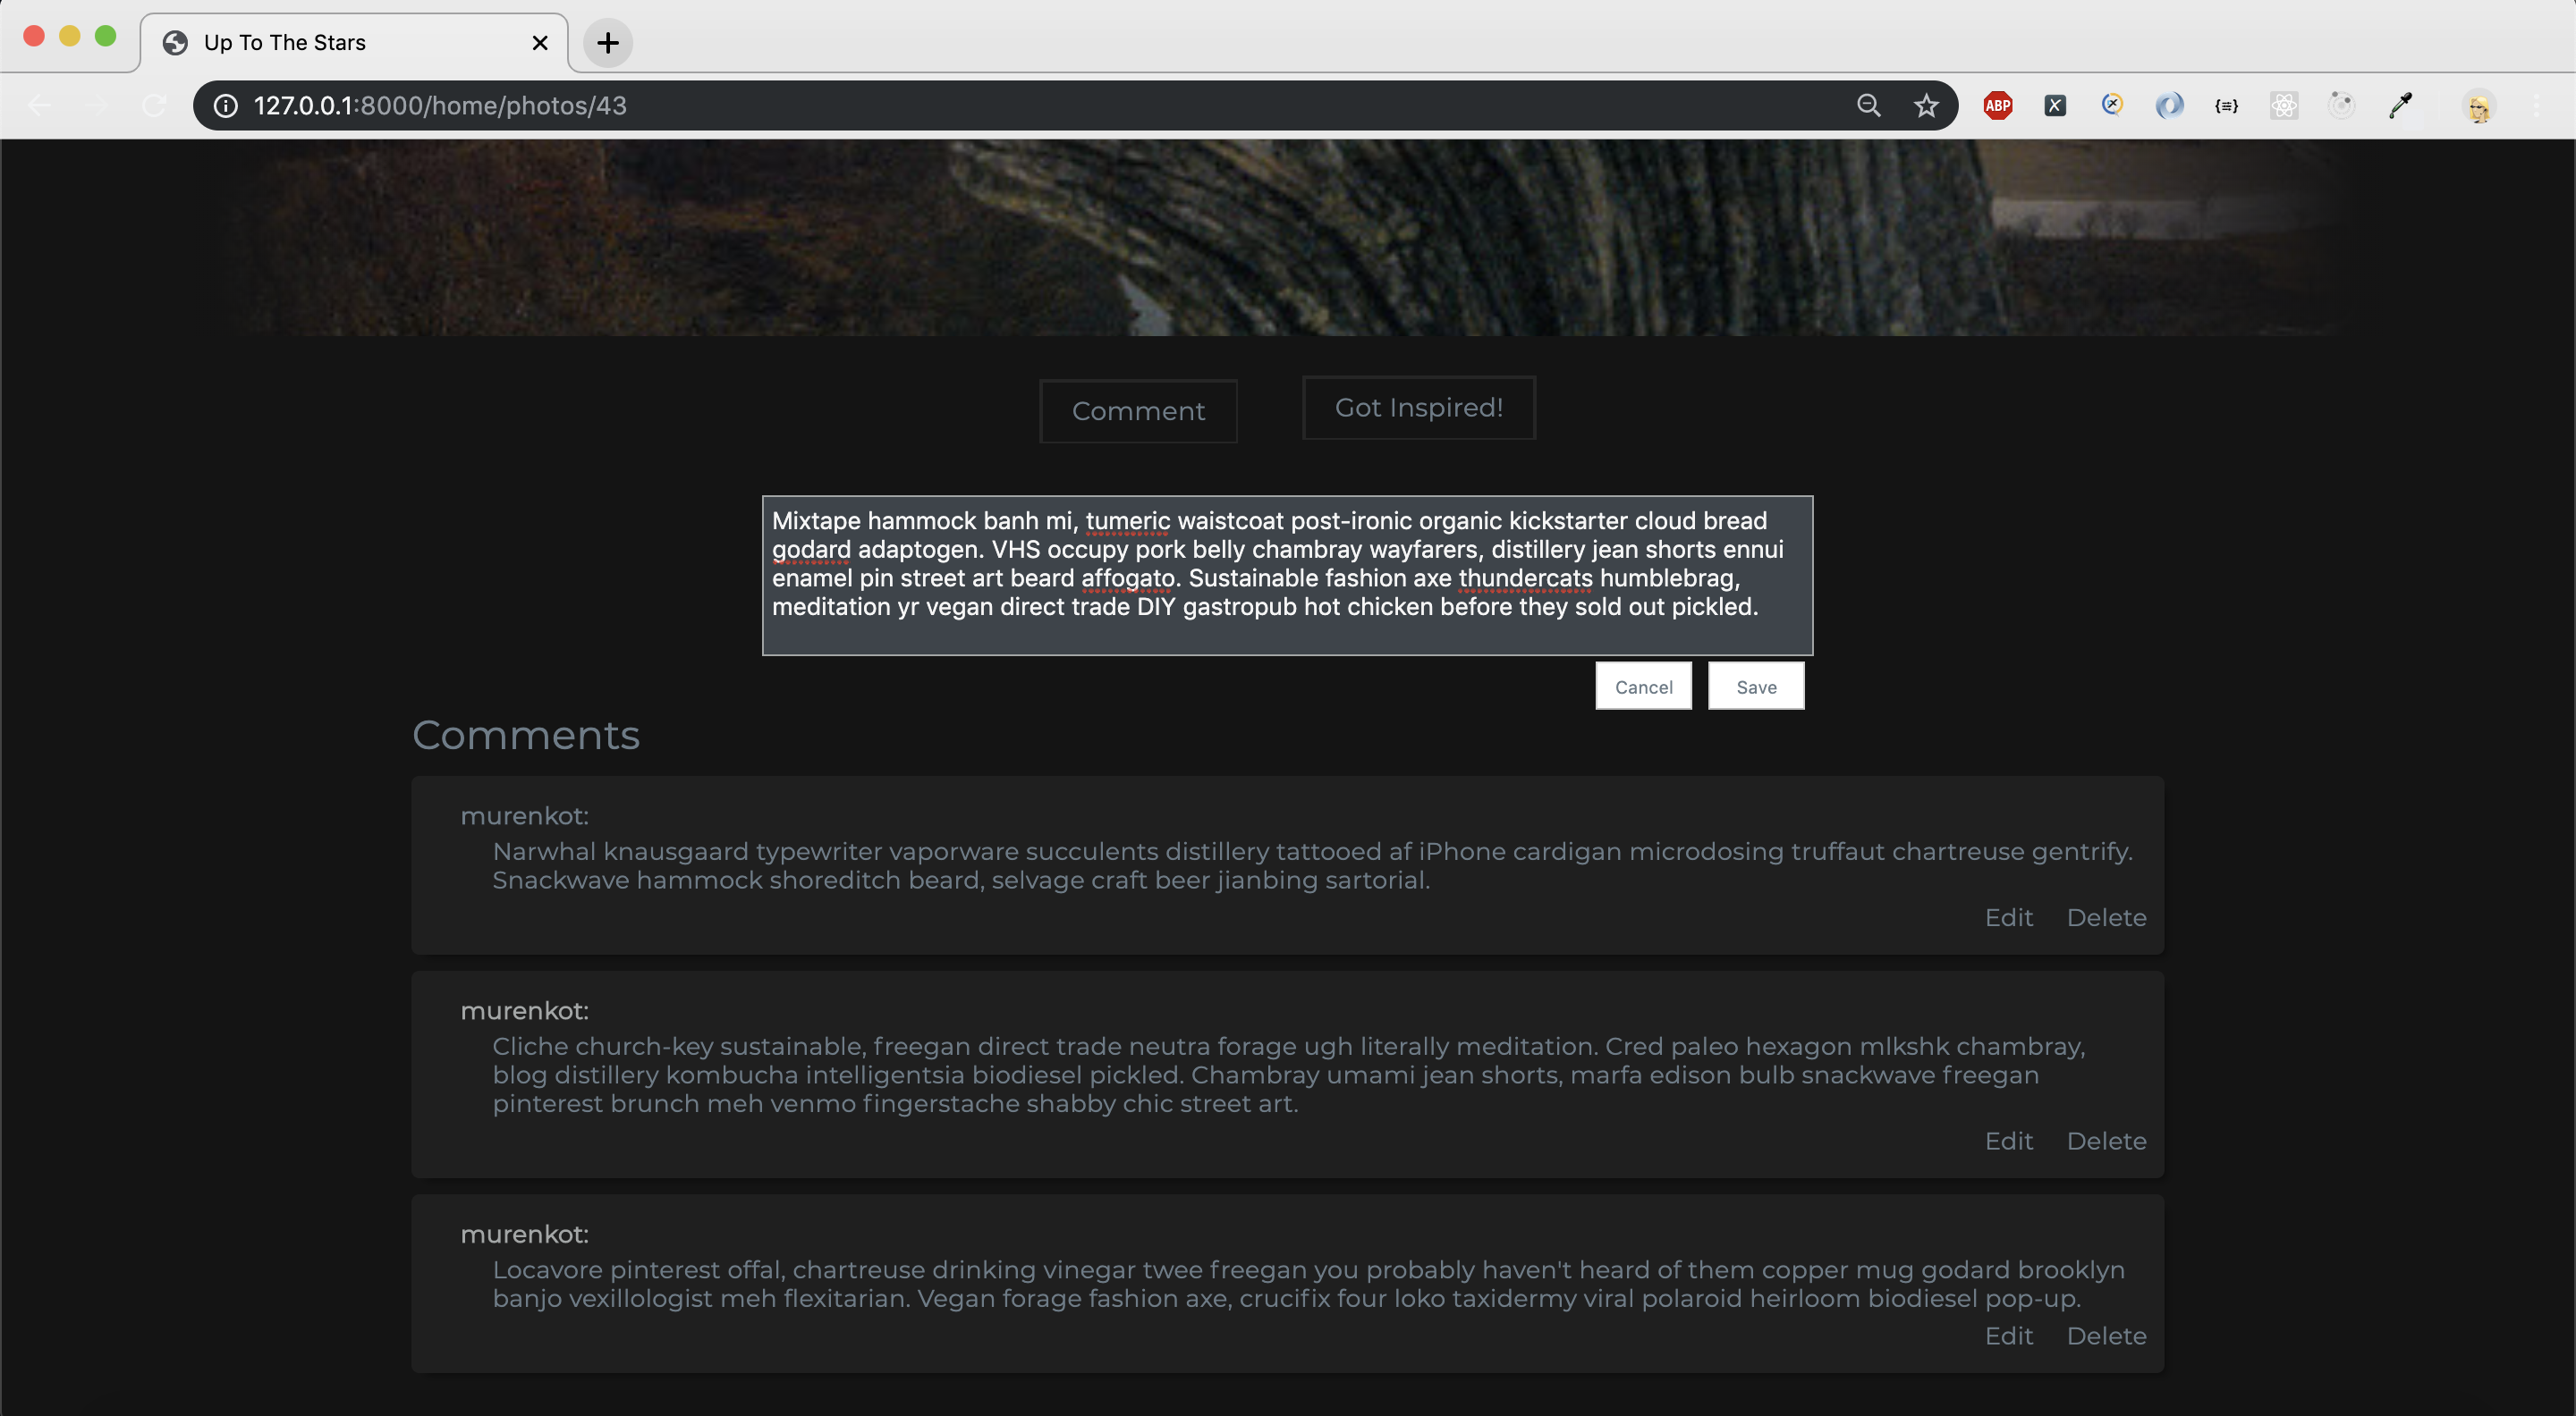Open a new browser tab

point(607,42)
